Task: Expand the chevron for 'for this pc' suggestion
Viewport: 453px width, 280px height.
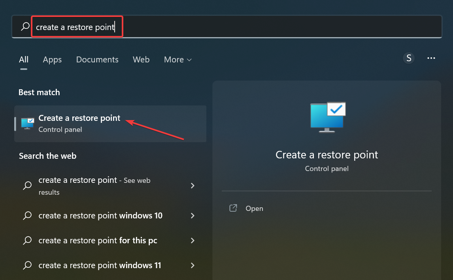Action: [x=193, y=241]
